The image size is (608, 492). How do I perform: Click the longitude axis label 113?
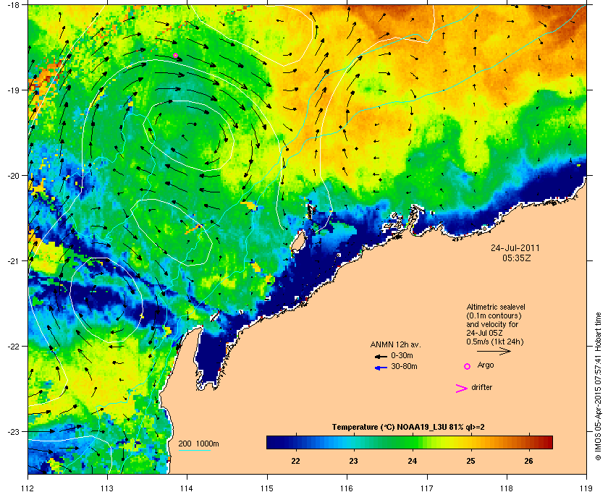click(x=107, y=488)
